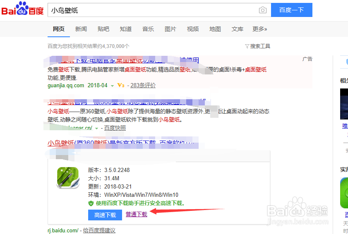Click the size text 31.4M
The image size is (348, 234).
coord(112,178)
